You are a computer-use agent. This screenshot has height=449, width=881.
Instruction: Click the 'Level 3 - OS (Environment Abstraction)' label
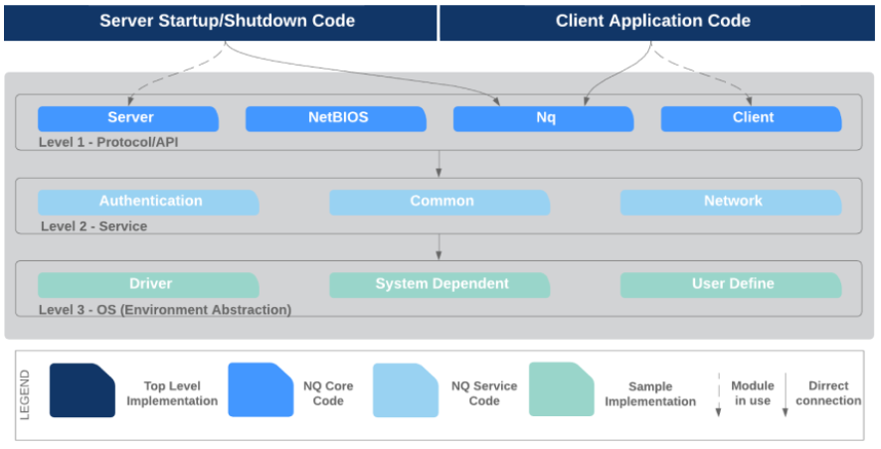pos(165,310)
